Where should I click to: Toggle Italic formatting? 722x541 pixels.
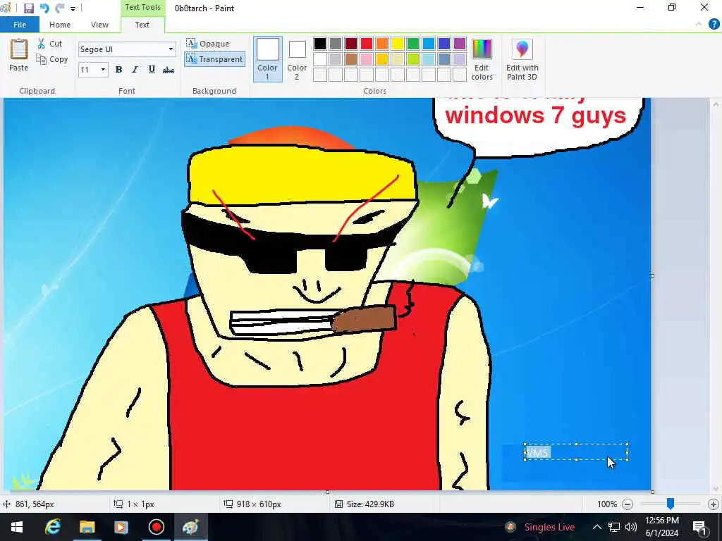[135, 70]
